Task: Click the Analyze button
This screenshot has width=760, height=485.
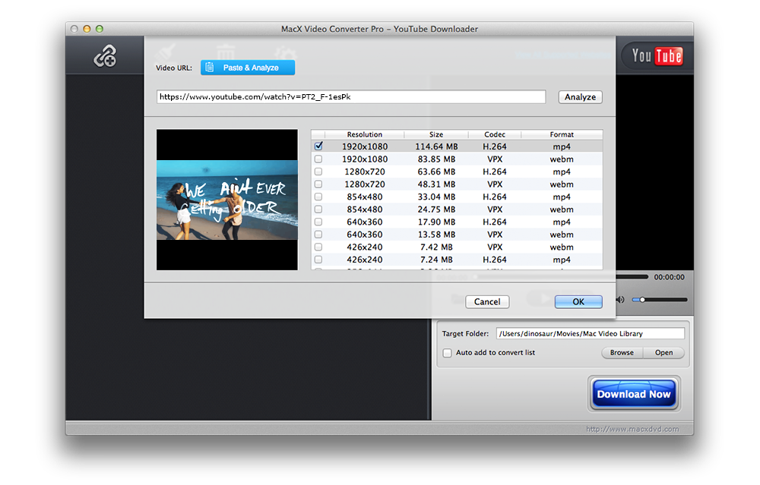Action: [x=580, y=97]
